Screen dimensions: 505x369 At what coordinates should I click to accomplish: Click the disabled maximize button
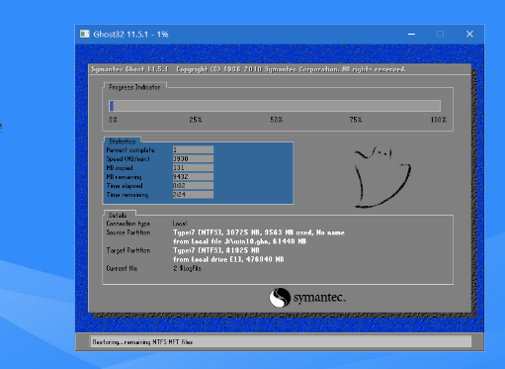pyautogui.click(x=440, y=34)
